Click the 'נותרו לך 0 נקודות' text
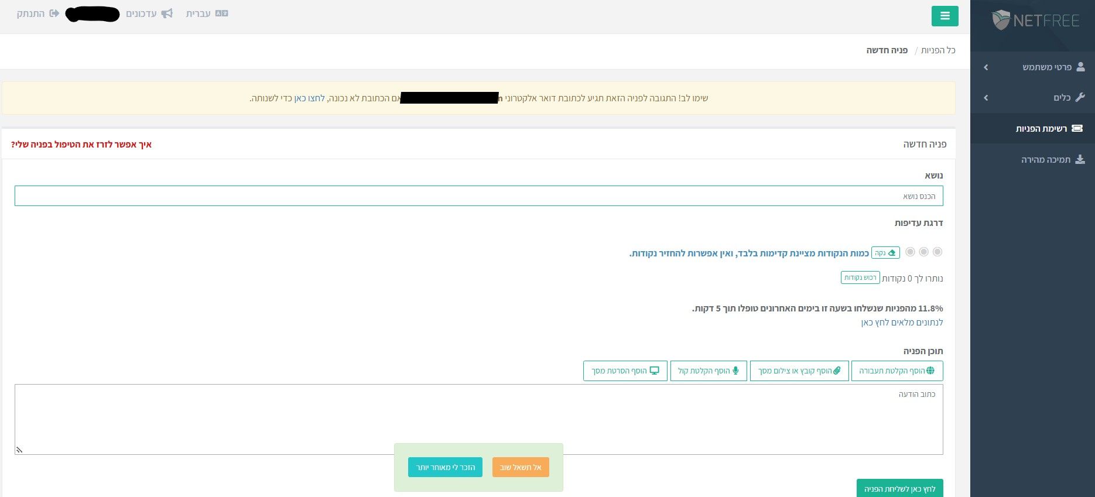The height and width of the screenshot is (497, 1095). (x=913, y=279)
